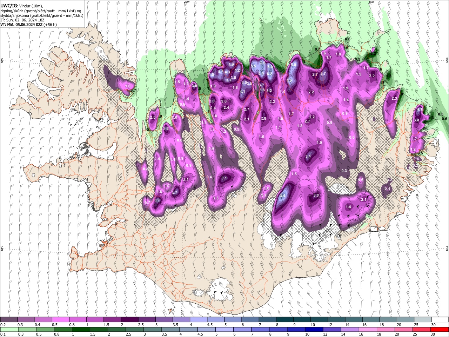The height and width of the screenshot is (337, 449).
Task: Click the '3.4' snowfall value on the map
Action: click(308, 156)
